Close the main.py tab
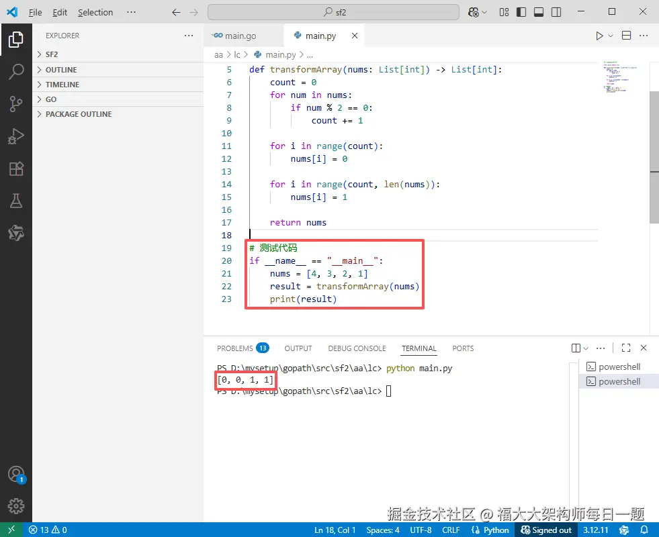659x537 pixels. (355, 36)
